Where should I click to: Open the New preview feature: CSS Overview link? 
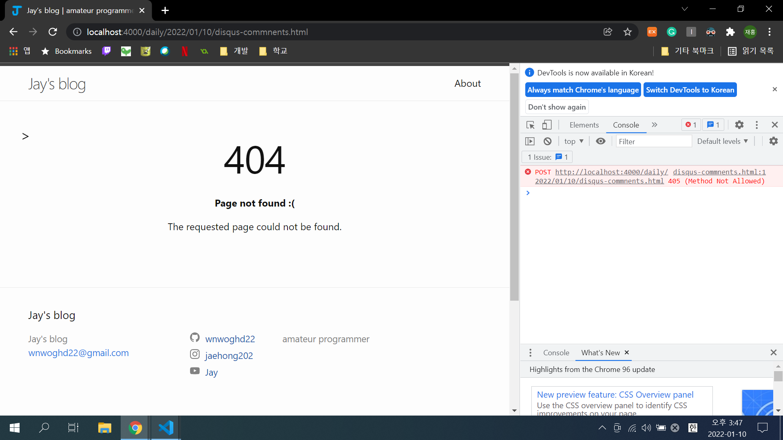point(615,394)
